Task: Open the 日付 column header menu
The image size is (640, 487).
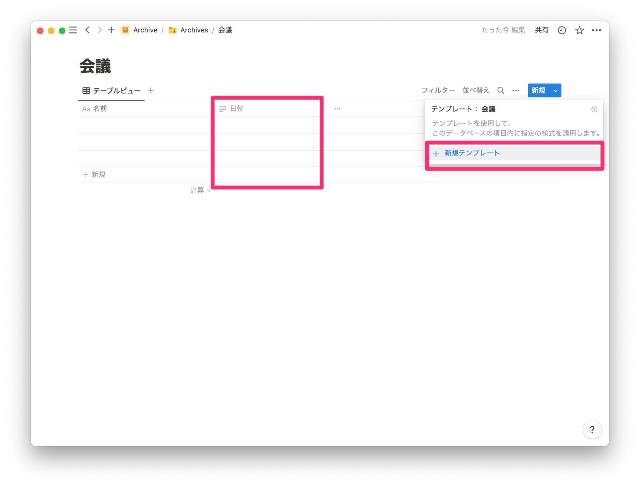Action: 236,109
